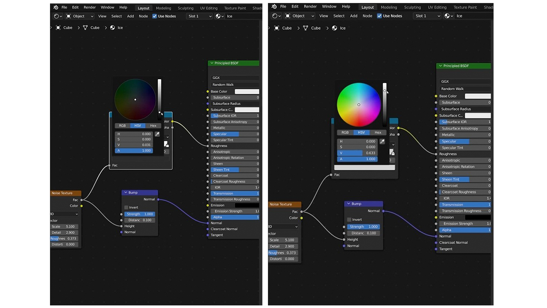Click the Blender logo in the left window
The image size is (547, 308).
point(56,7)
